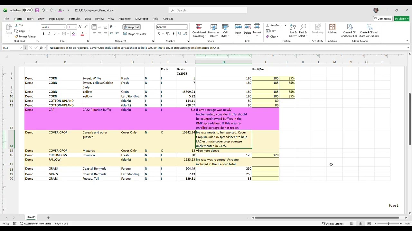Screen dimensions: 412x231
Task: Click the Delete cells icon
Action: [247, 29]
